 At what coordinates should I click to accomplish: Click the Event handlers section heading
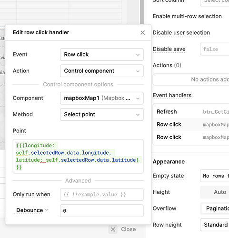point(172,95)
